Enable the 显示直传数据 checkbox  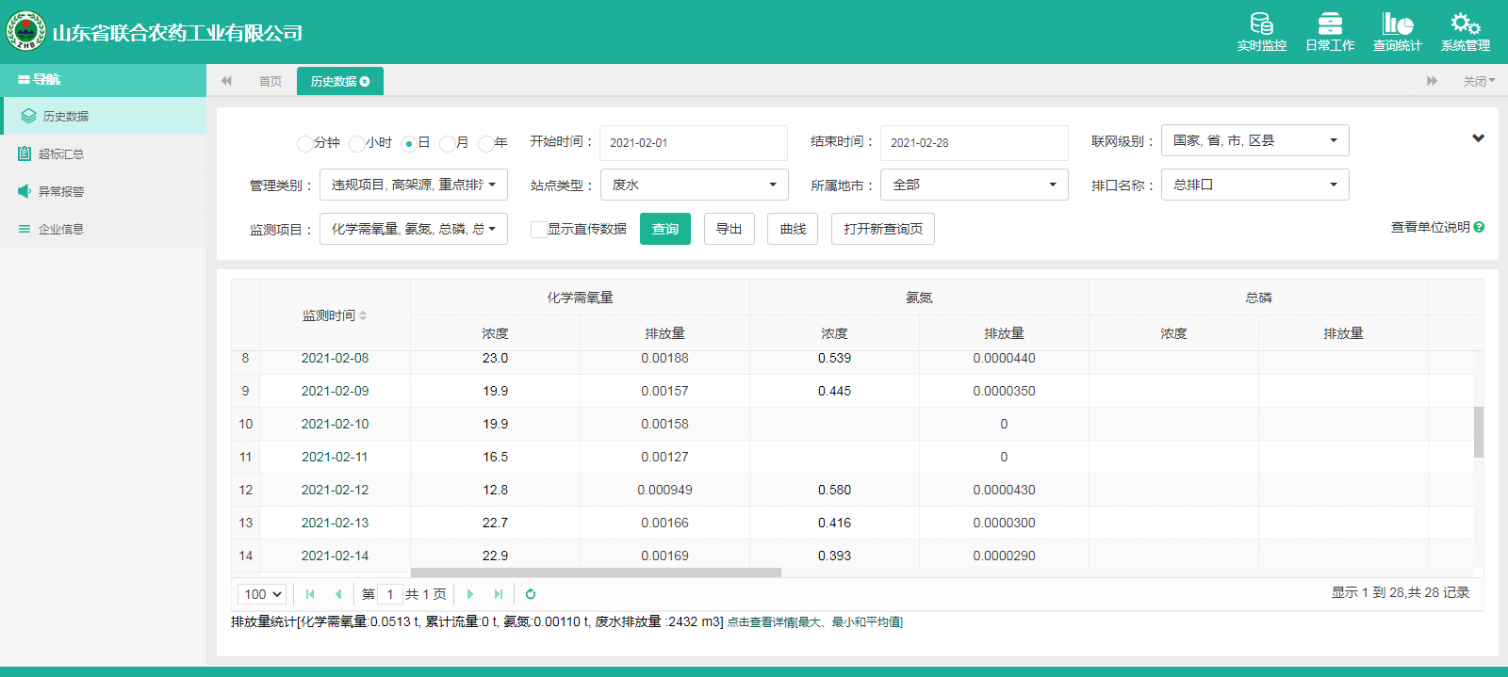(x=539, y=230)
